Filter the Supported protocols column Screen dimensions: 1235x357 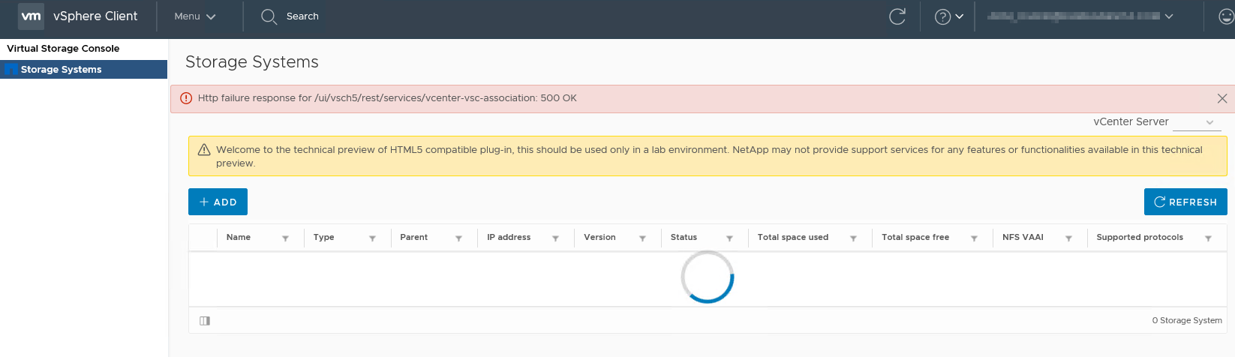click(x=1208, y=238)
